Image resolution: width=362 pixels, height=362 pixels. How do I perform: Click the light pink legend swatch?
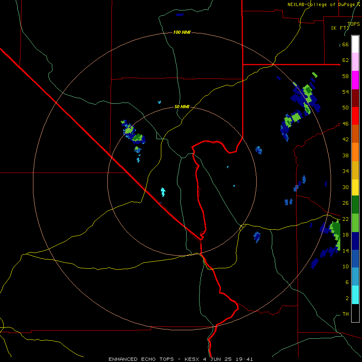tap(355, 62)
